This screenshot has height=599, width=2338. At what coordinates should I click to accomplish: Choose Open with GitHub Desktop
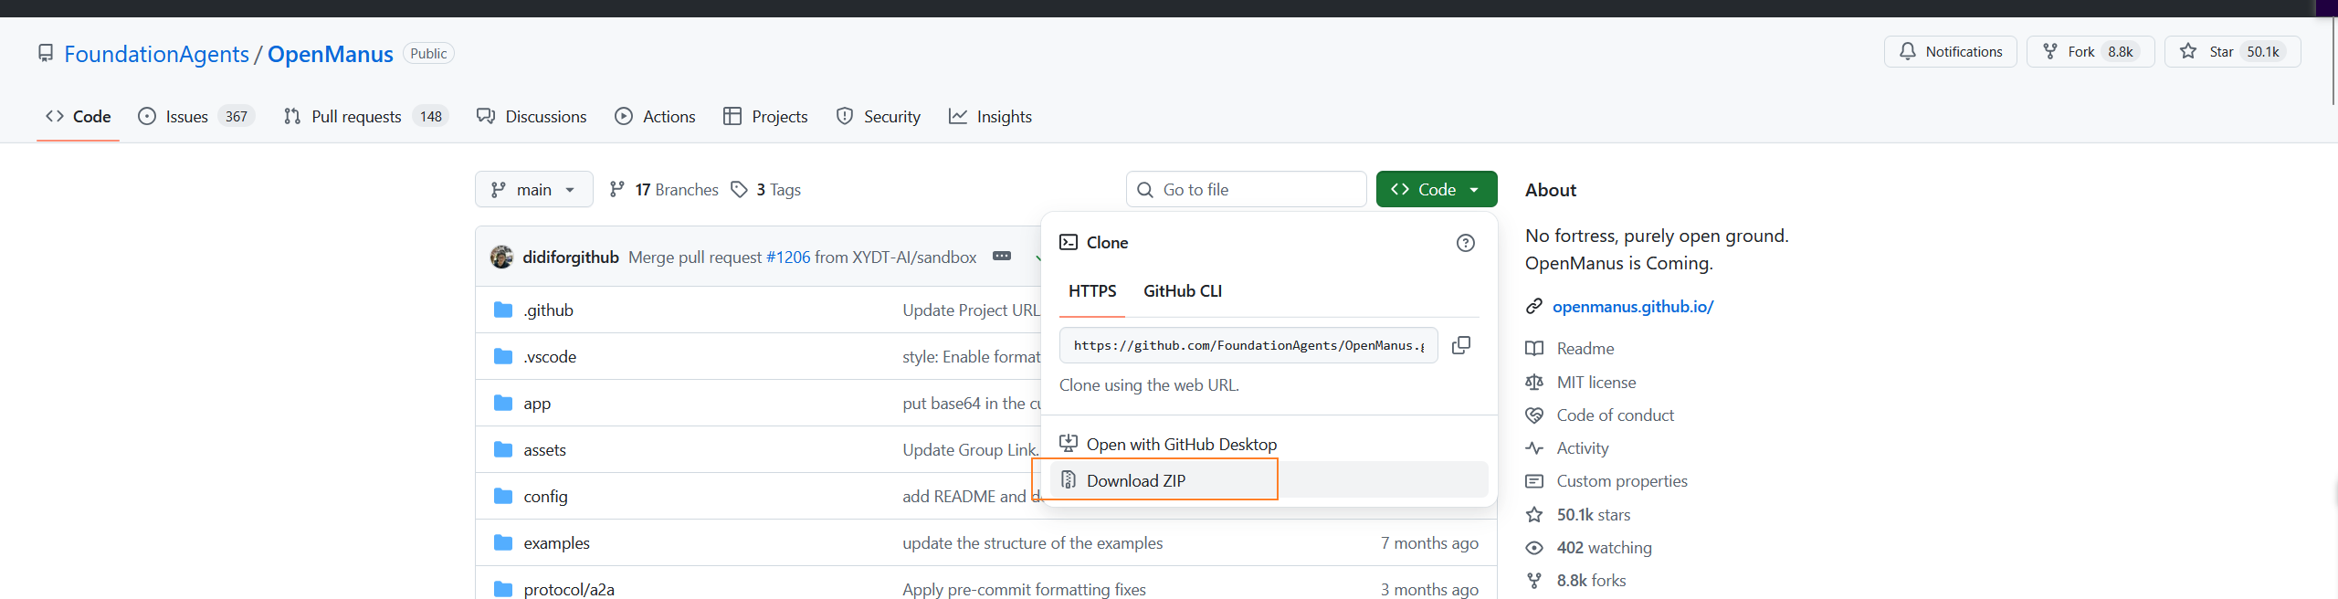(x=1269, y=445)
